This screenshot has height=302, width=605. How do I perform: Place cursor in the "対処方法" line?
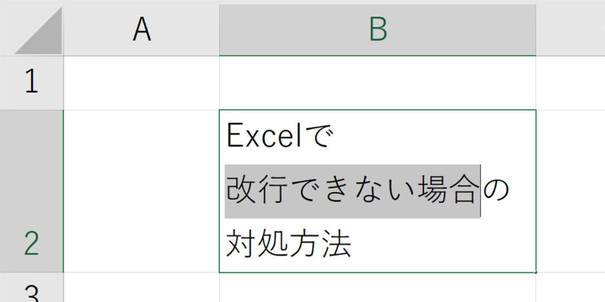coord(288,245)
